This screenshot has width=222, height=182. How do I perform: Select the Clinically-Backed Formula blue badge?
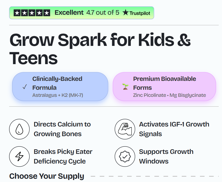[x=60, y=87]
